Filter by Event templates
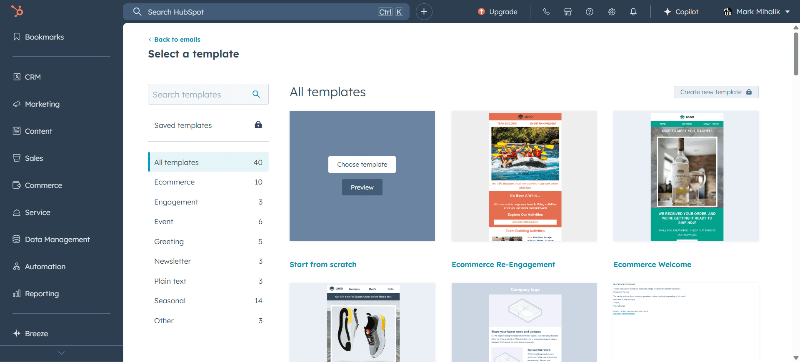The image size is (800, 362). point(208,222)
